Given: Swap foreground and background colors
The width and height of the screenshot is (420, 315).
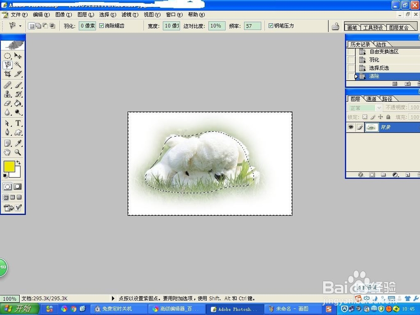Looking at the screenshot, I should click(18, 163).
